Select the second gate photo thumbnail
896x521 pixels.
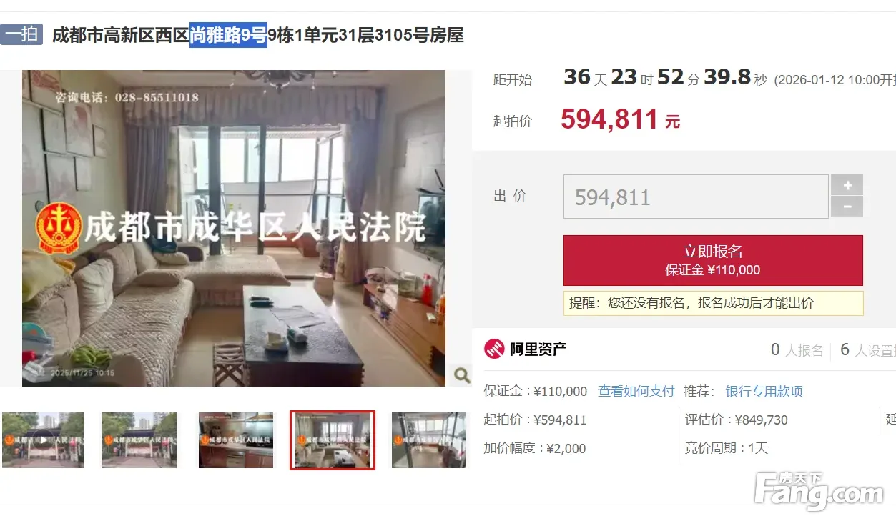click(x=139, y=440)
